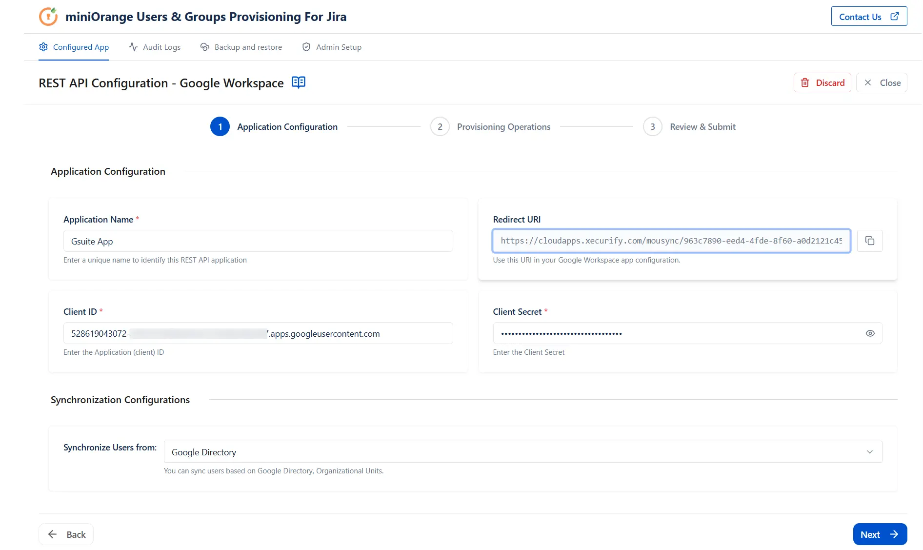Edit the Application Name field
Screen dimensions: 923x550
[x=258, y=241]
